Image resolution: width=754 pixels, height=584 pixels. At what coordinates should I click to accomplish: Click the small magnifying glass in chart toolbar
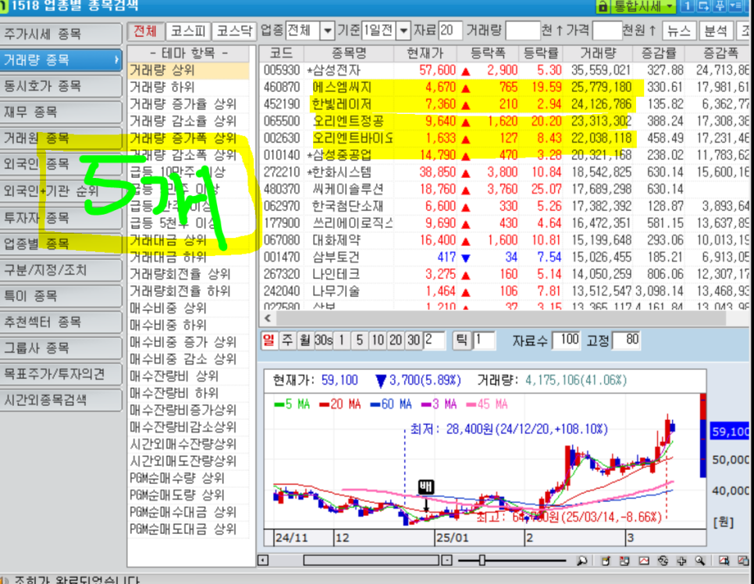[x=700, y=561]
